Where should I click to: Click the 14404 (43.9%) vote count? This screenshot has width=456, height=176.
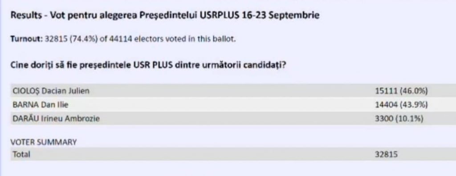(401, 105)
